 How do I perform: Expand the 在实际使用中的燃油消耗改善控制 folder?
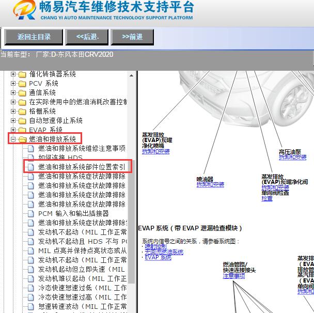13,102
